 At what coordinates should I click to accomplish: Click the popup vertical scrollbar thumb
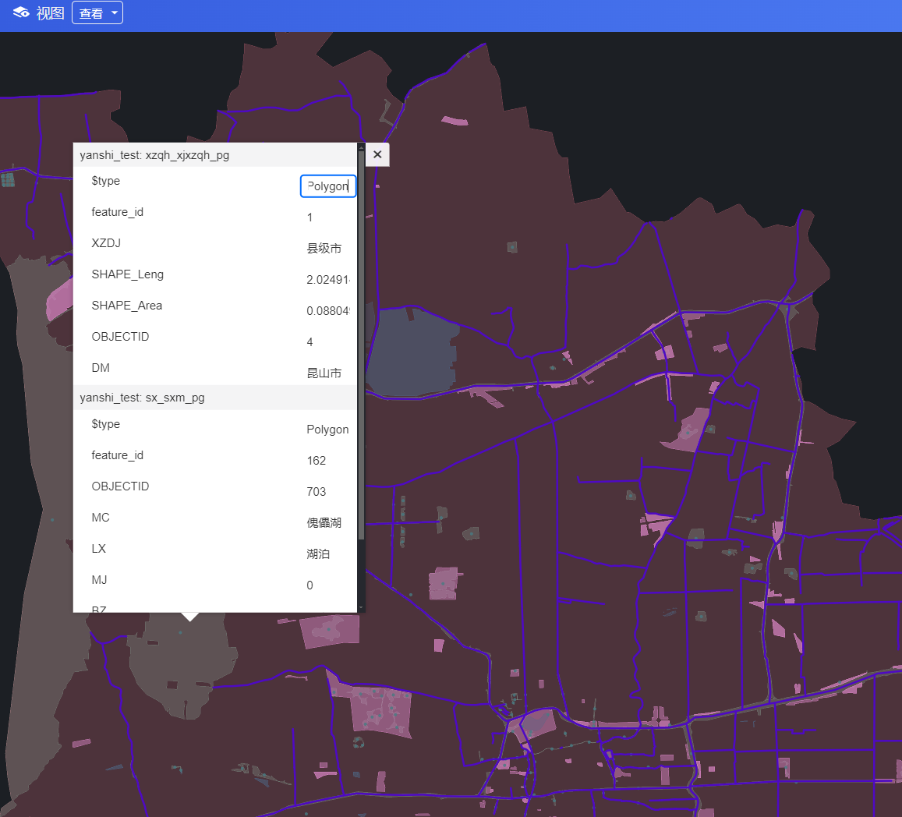(361, 343)
